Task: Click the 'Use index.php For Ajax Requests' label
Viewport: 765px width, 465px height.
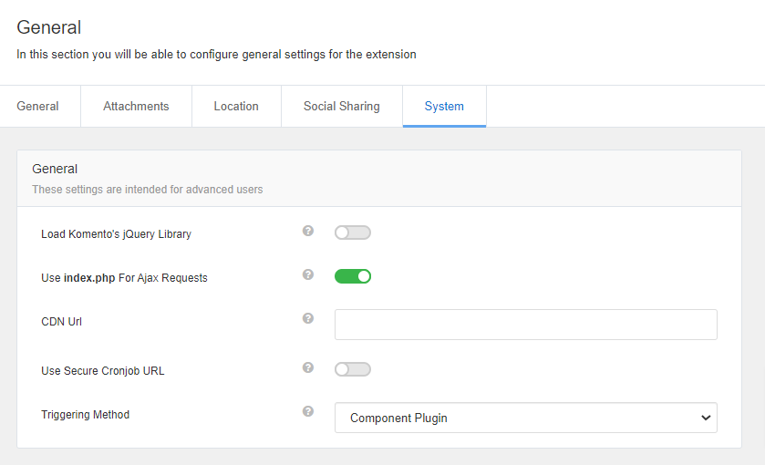Action: (x=124, y=278)
